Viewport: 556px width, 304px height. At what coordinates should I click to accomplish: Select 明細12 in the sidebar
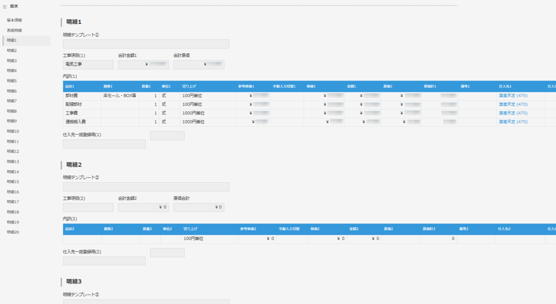click(x=13, y=151)
